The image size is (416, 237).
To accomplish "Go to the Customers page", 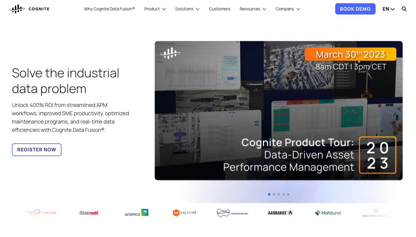I will [x=220, y=9].
